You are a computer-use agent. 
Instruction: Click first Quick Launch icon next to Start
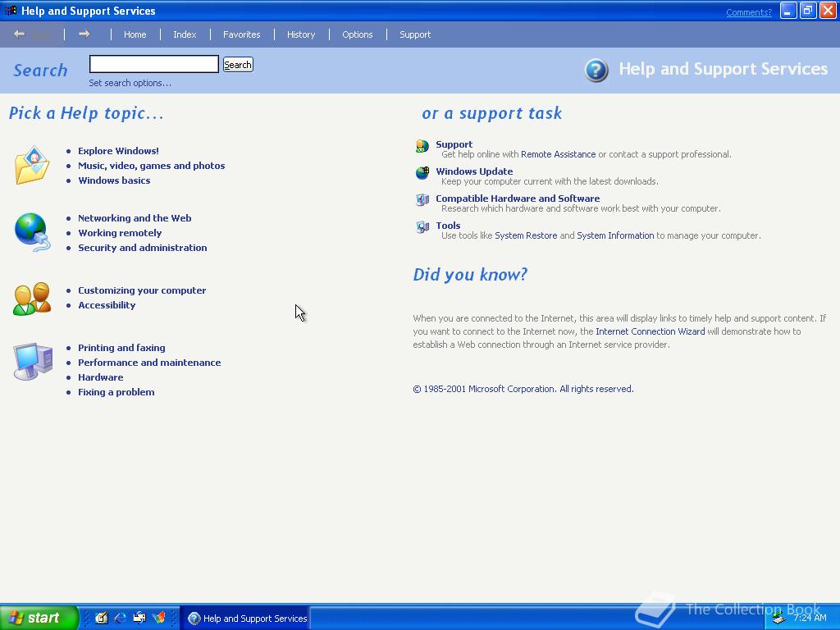pos(102,619)
